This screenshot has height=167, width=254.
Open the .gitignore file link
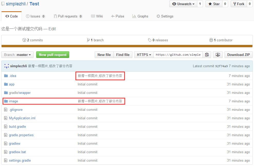pos(16,110)
